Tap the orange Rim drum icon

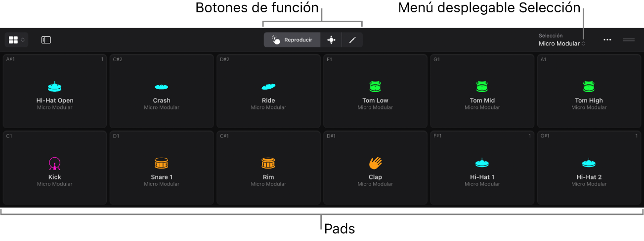pos(268,163)
